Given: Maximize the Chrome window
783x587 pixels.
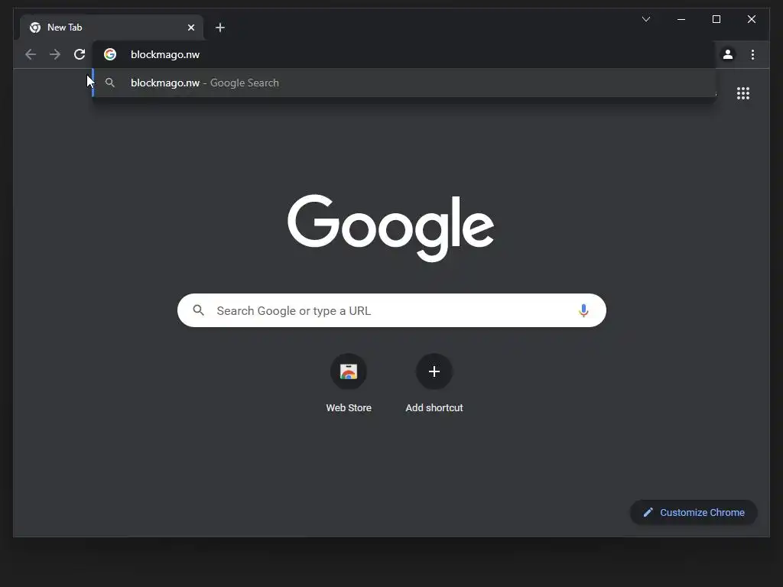Looking at the screenshot, I should [x=716, y=19].
